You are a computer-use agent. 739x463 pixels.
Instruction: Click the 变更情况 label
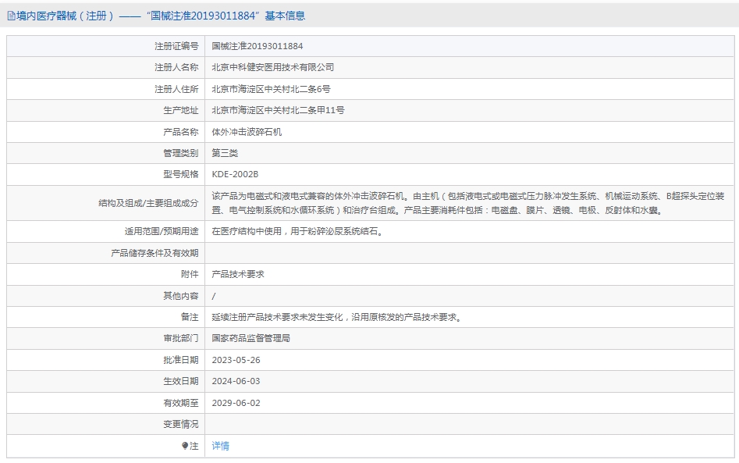181,424
